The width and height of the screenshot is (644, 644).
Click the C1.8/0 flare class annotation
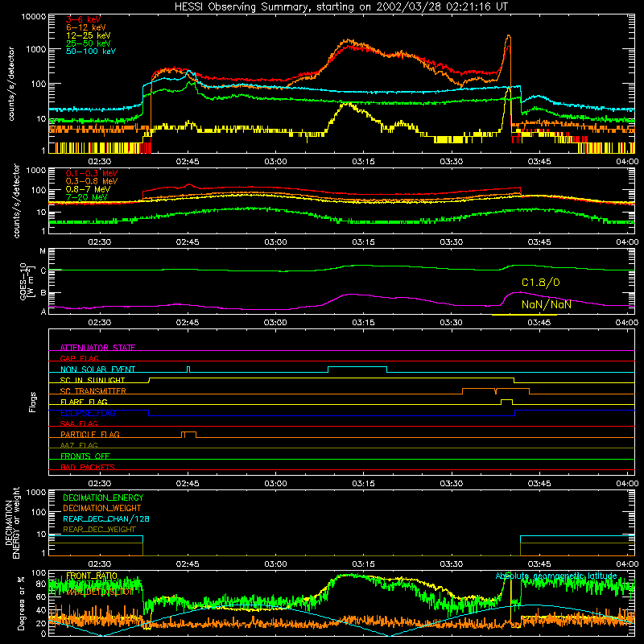coord(540,283)
